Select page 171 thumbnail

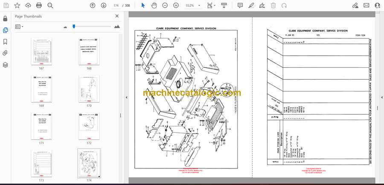point(41,126)
